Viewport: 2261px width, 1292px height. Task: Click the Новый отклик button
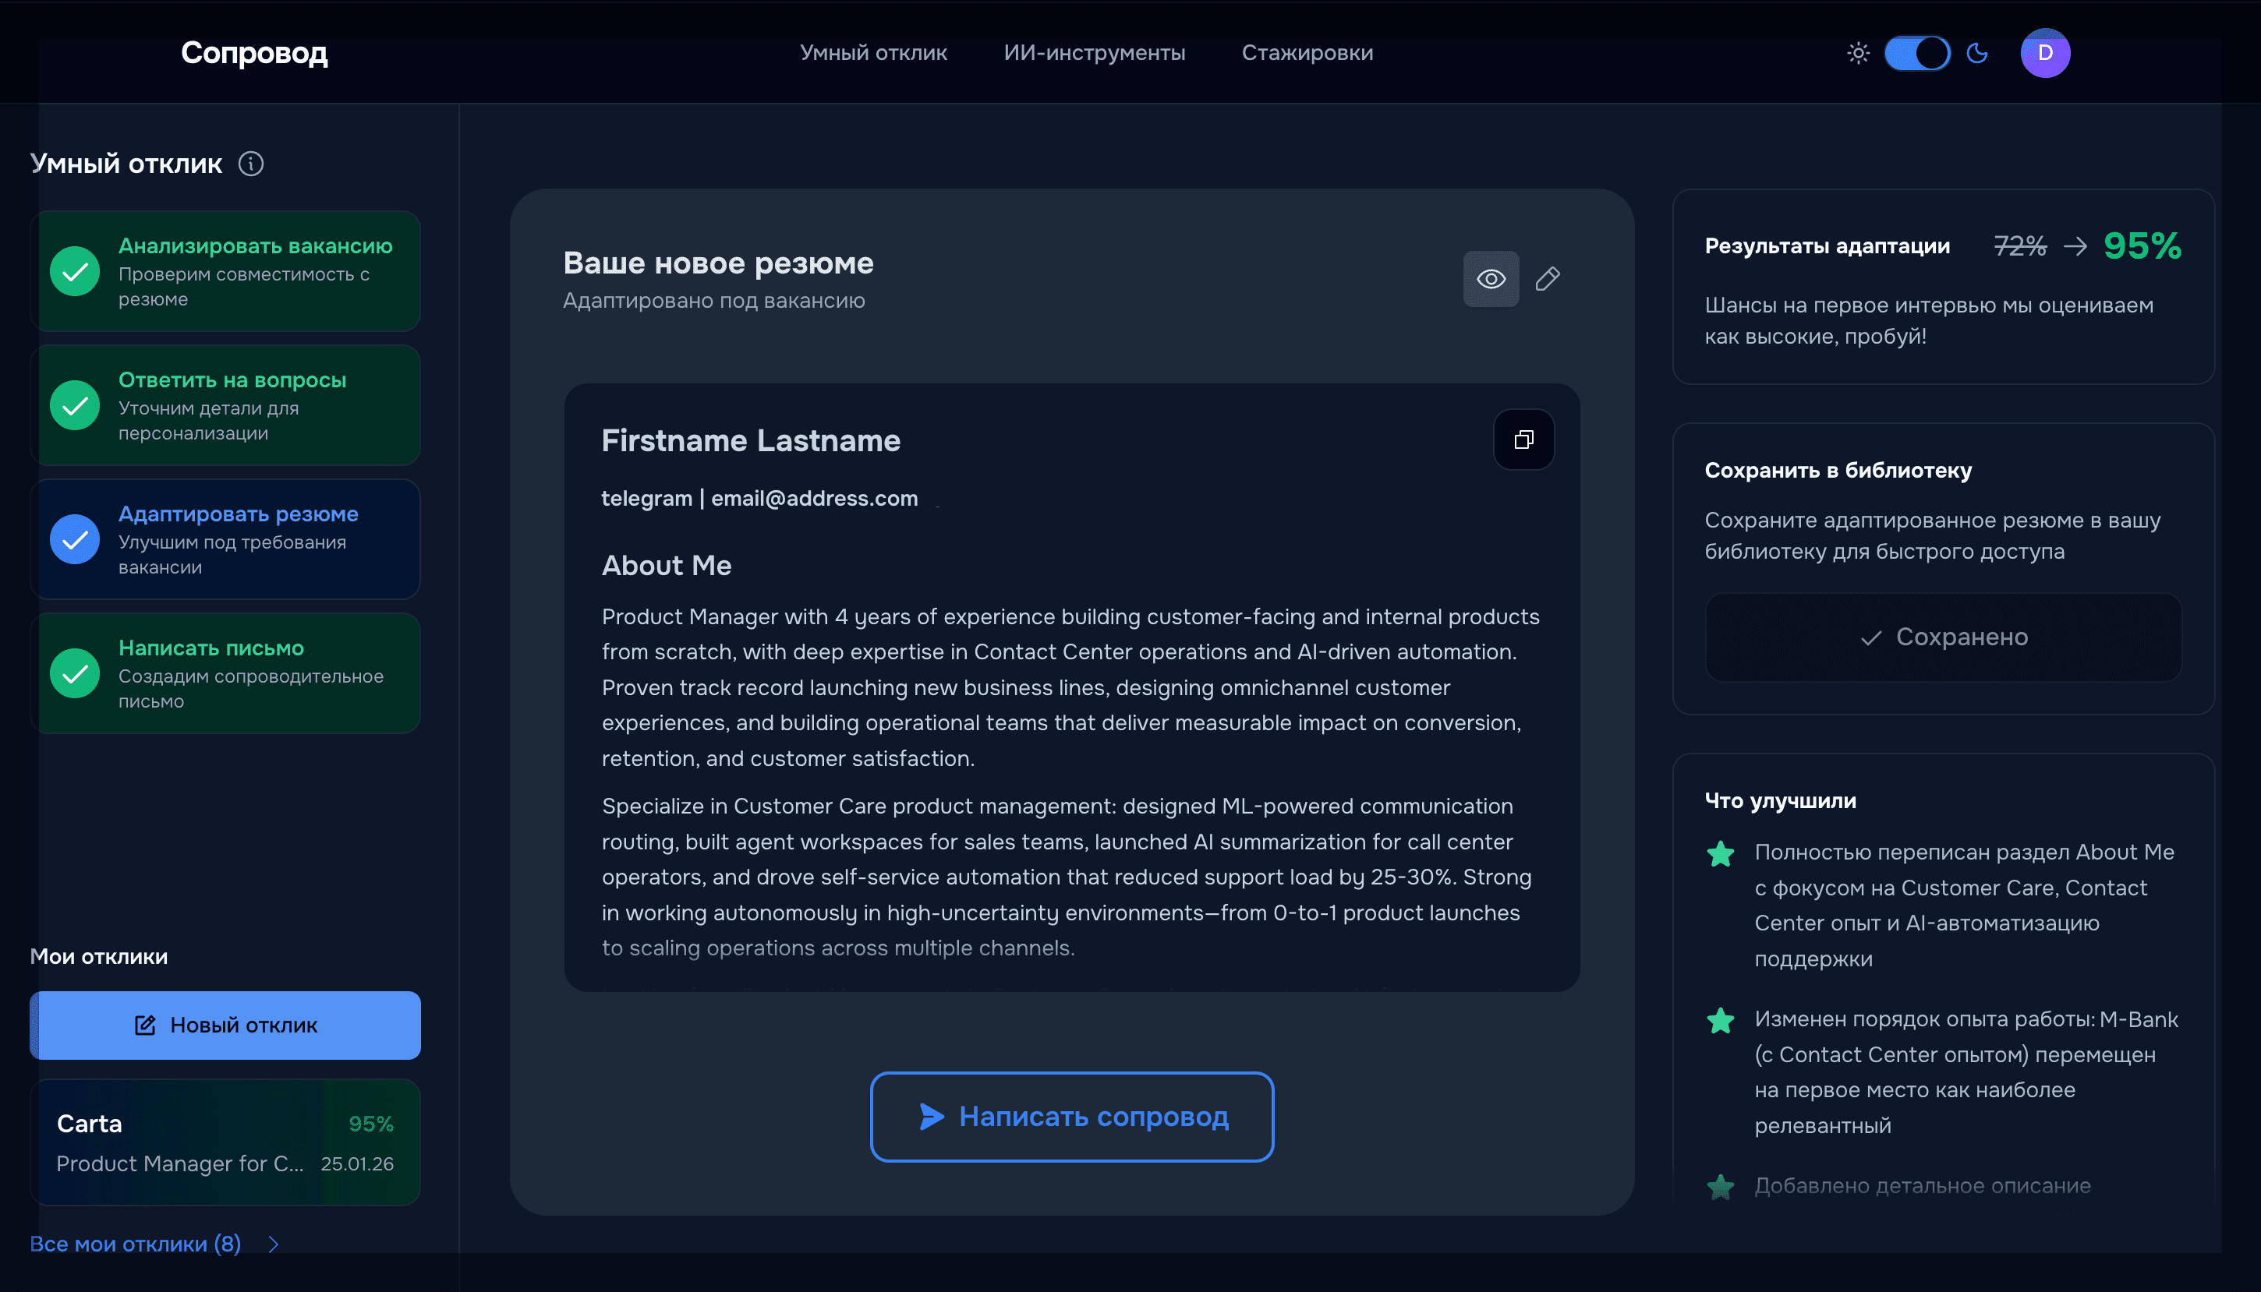225,1025
